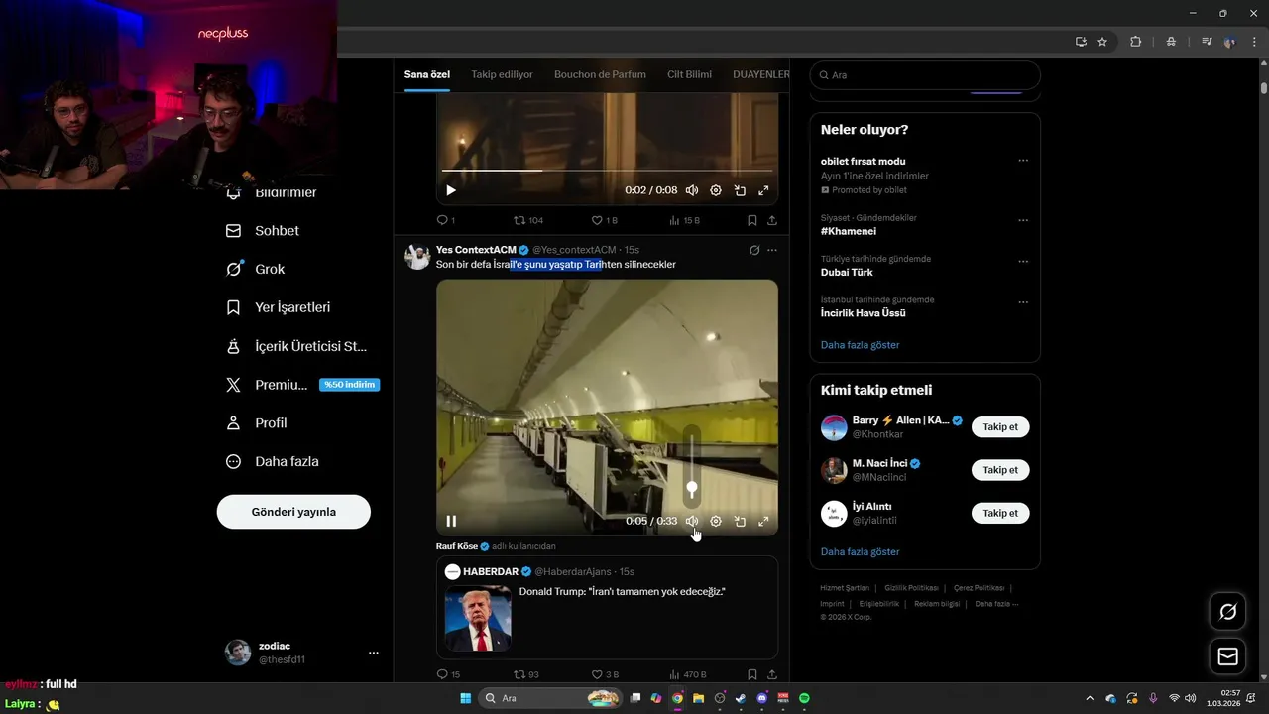The image size is (1269, 714).
Task: Share the post with 104 reposts
Action: [x=772, y=220]
